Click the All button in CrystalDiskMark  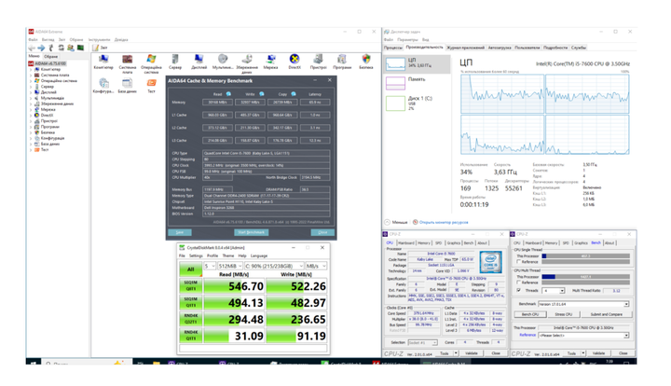(190, 269)
